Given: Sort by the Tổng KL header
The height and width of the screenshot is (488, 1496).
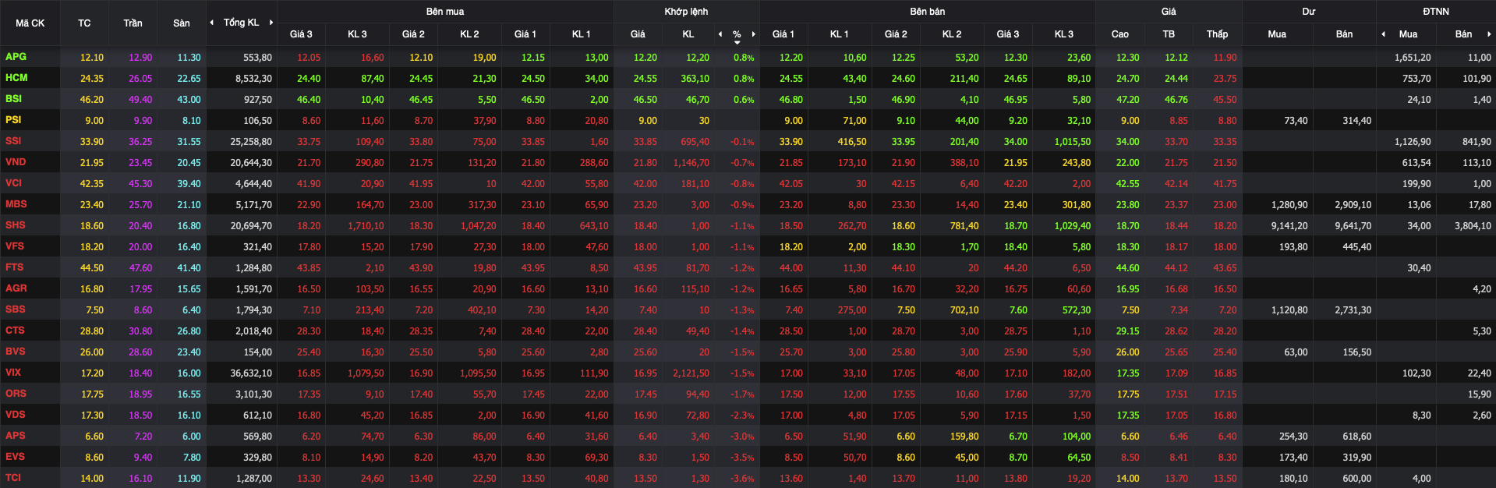Looking at the screenshot, I should tap(241, 23).
